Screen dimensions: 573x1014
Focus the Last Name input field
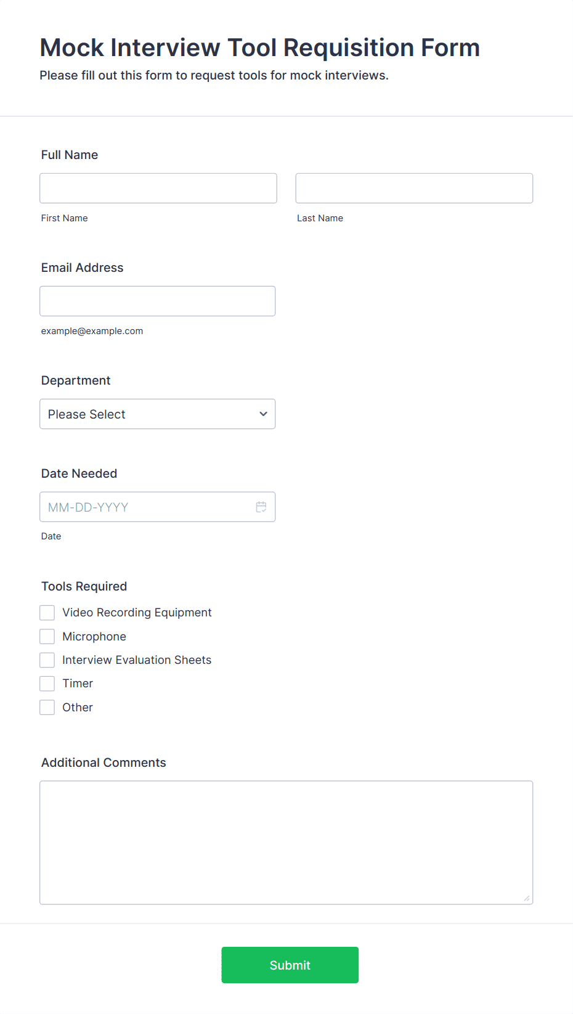(414, 188)
